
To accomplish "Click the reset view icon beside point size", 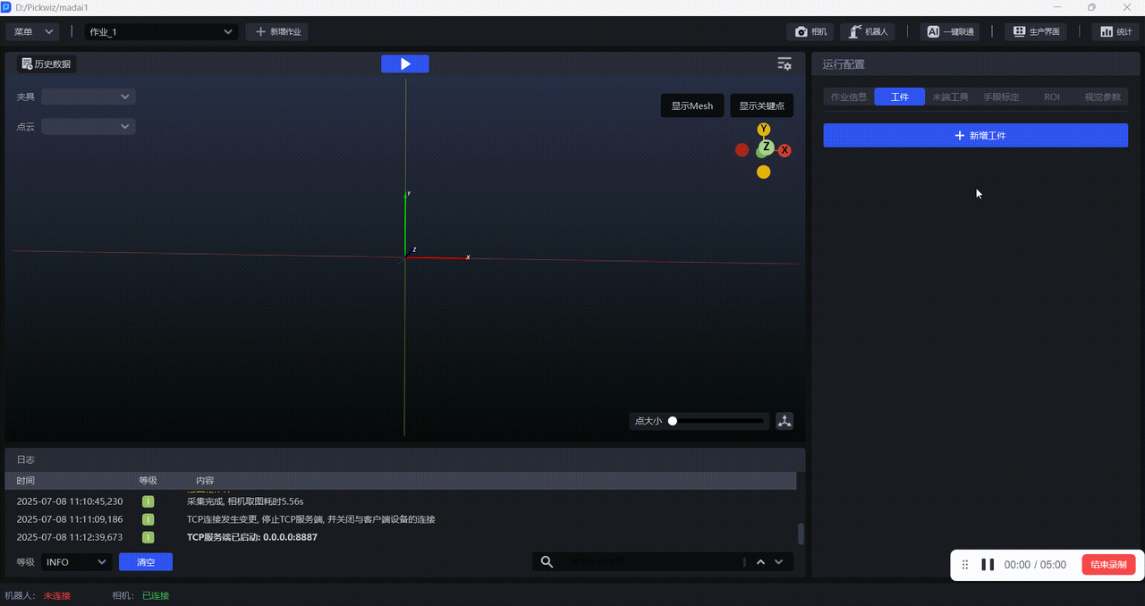I will click(x=785, y=421).
